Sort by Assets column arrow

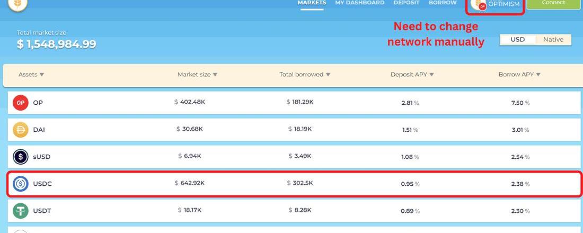click(x=42, y=75)
